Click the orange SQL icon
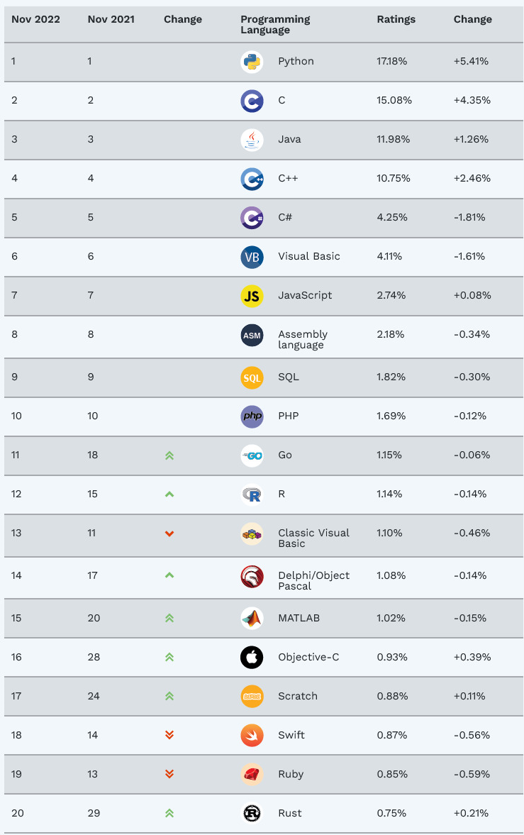Image resolution: width=524 pixels, height=835 pixels. (252, 377)
